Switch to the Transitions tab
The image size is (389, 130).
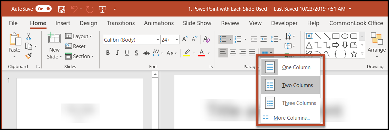point(121,23)
